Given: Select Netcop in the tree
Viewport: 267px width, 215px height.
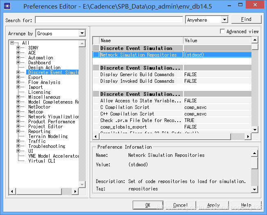Looking at the screenshot, I should 36,112.
